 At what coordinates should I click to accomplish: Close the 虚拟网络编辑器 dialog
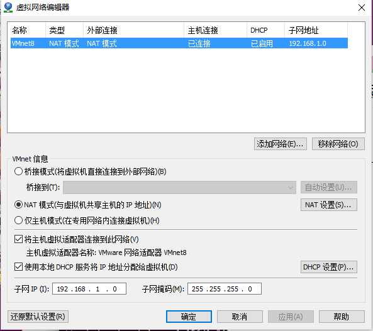coord(362,8)
